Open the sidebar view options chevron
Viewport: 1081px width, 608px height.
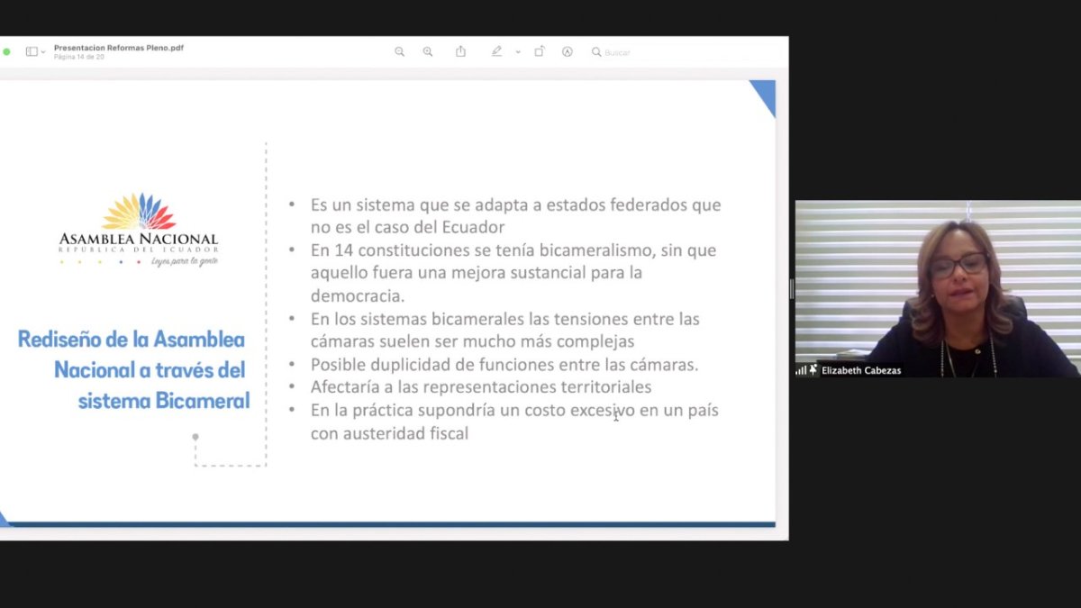click(x=42, y=51)
